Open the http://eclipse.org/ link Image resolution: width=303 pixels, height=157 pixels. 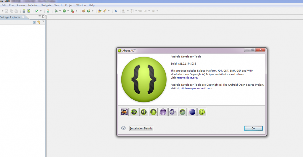[187, 78]
